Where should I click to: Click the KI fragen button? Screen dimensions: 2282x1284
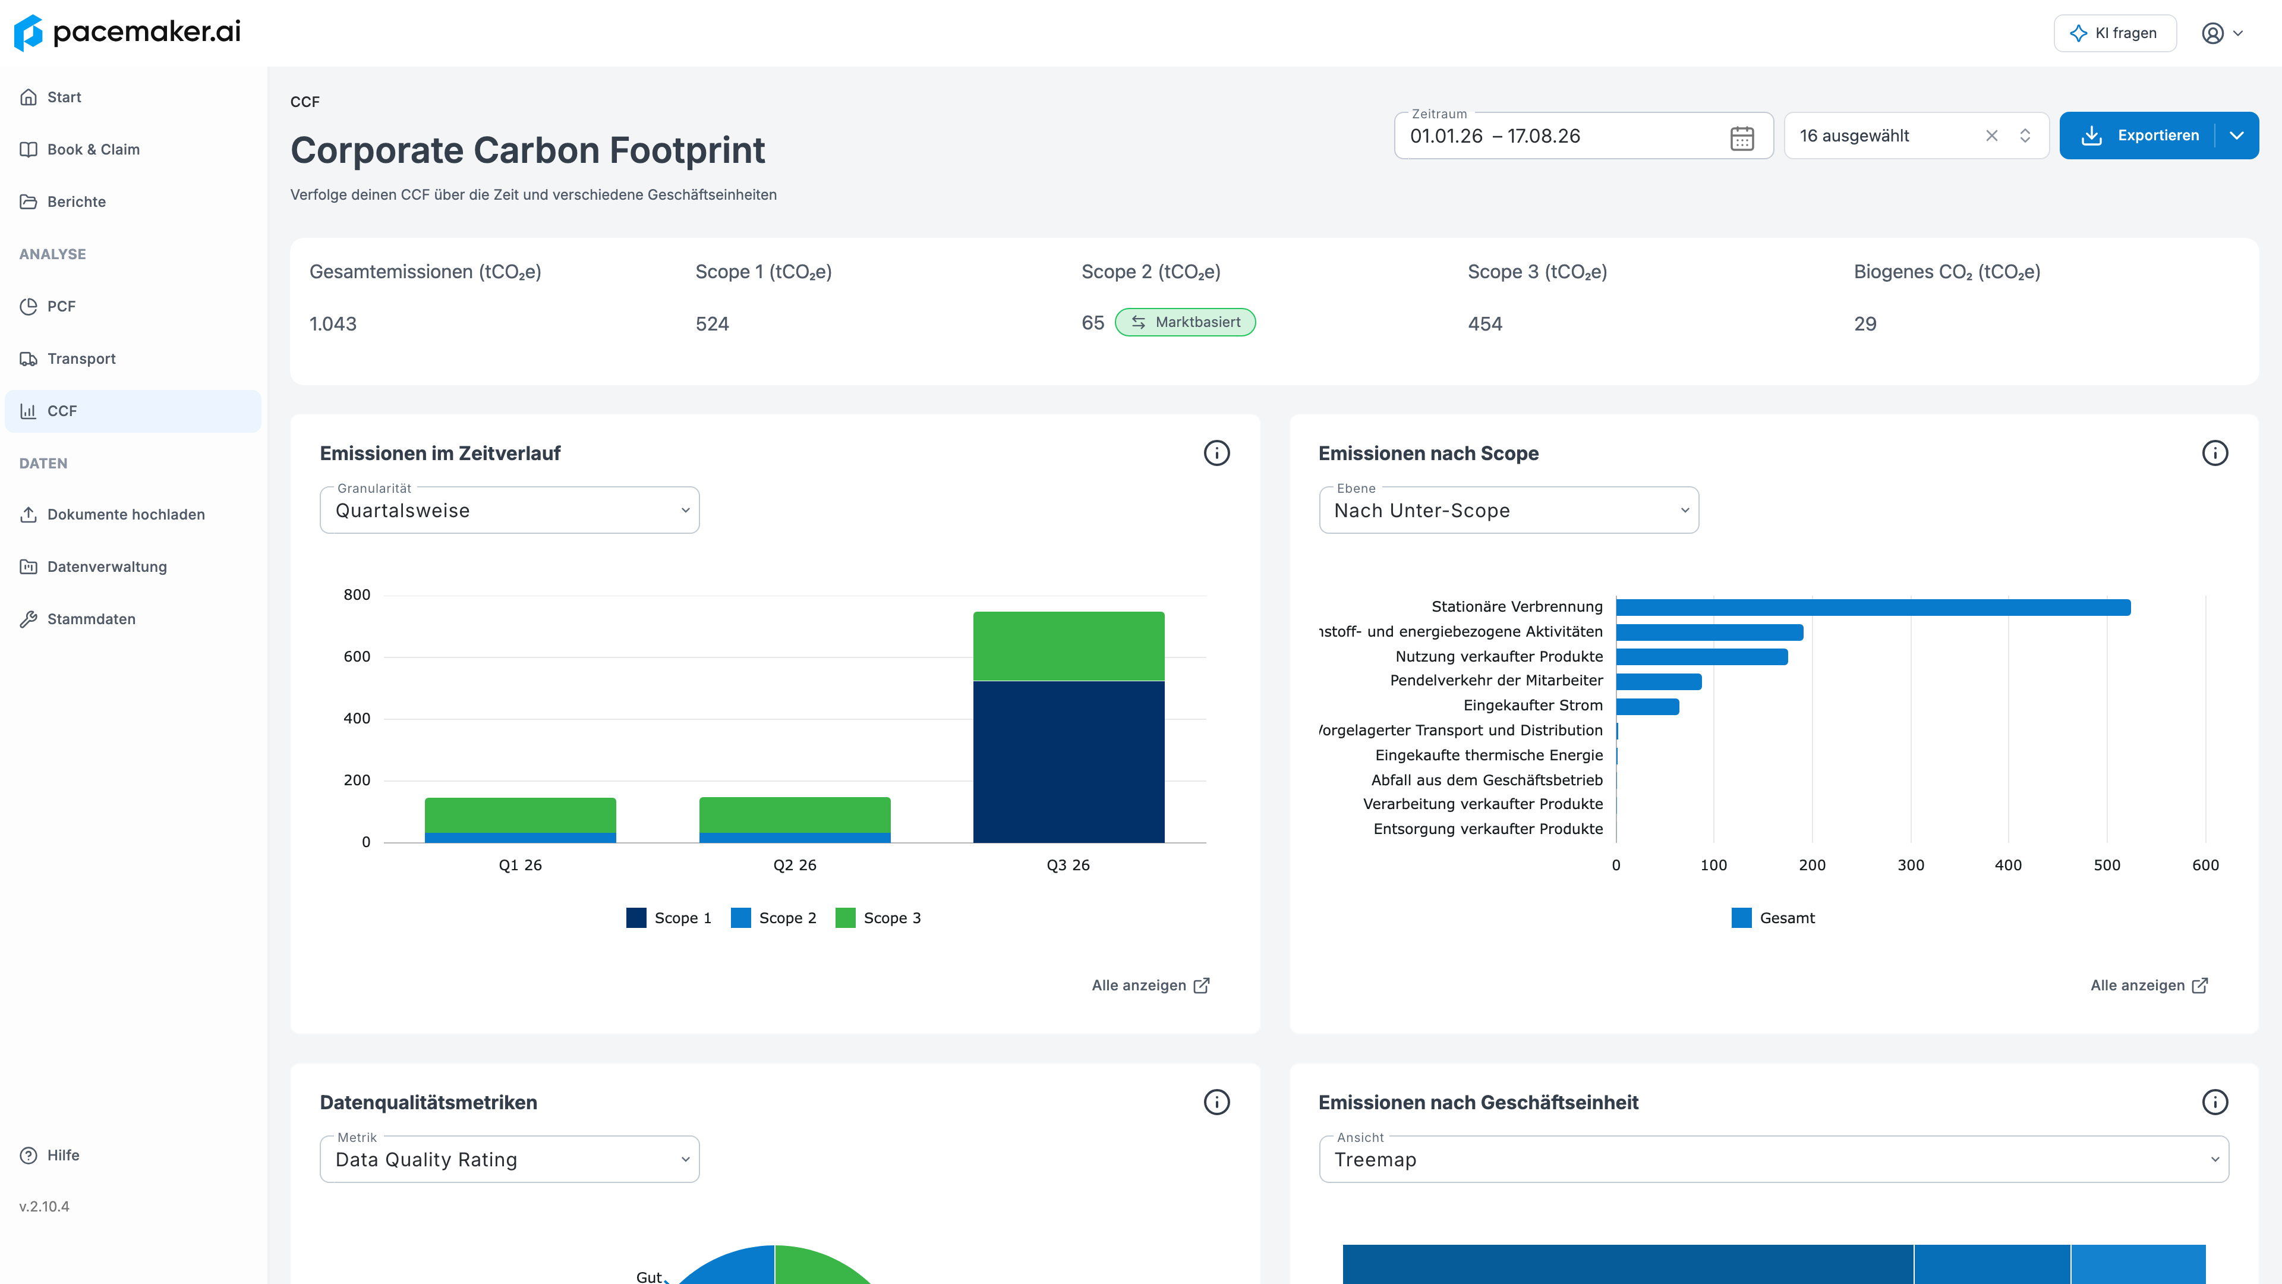tap(2114, 34)
